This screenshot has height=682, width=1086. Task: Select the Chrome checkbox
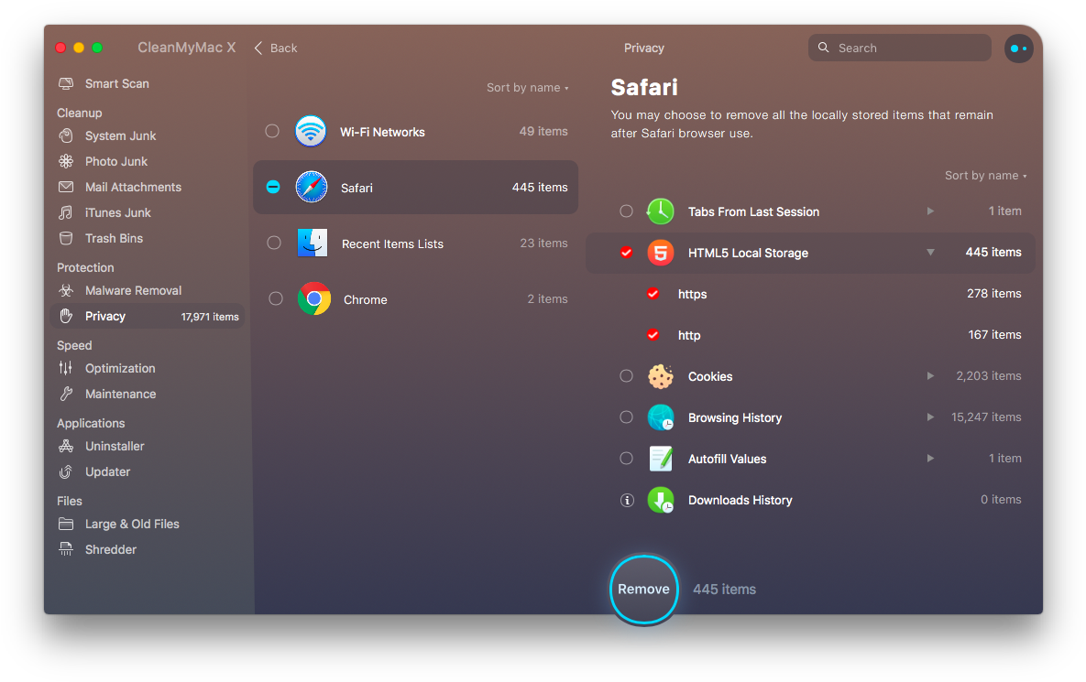click(276, 298)
